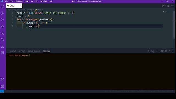Open the Testing flask view
The image size is (176, 99).
point(2,46)
